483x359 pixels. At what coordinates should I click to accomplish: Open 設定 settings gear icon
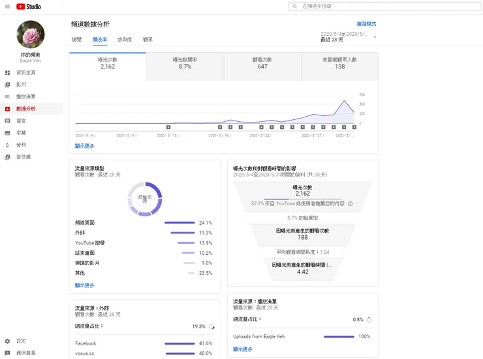(7, 341)
